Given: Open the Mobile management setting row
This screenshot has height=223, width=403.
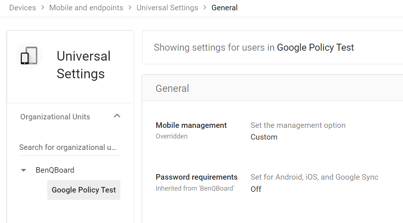Looking at the screenshot, I should point(191,125).
